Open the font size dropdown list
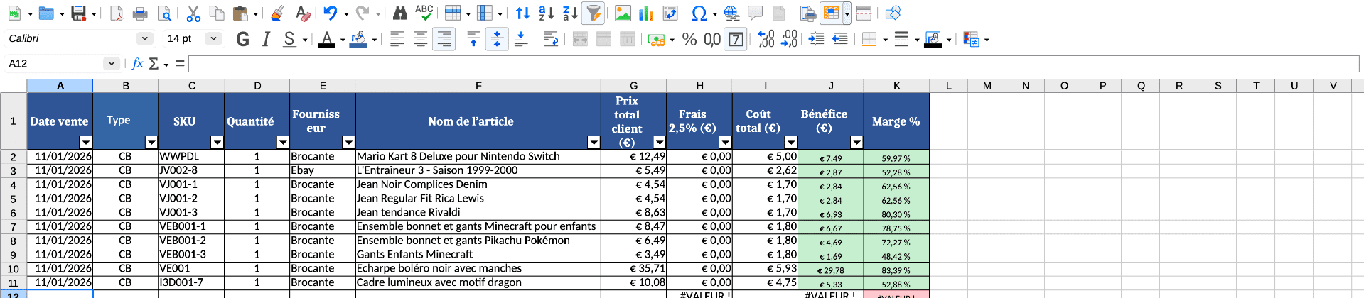1364x298 pixels. tap(213, 38)
